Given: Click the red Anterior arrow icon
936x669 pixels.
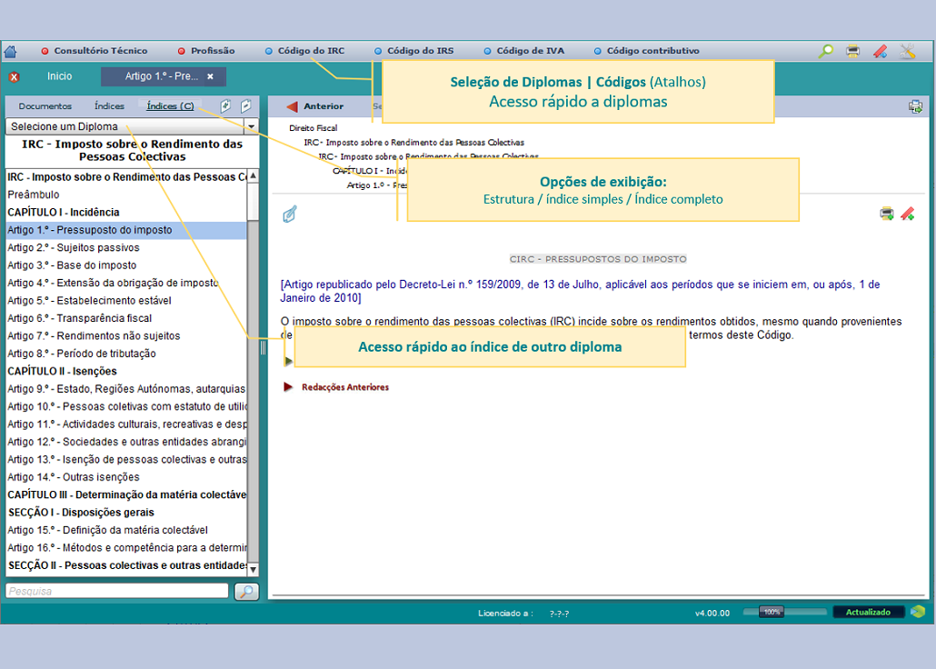Looking at the screenshot, I should pos(292,106).
